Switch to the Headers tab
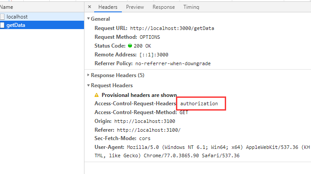Viewport: 311px width, 174px height. [x=108, y=7]
